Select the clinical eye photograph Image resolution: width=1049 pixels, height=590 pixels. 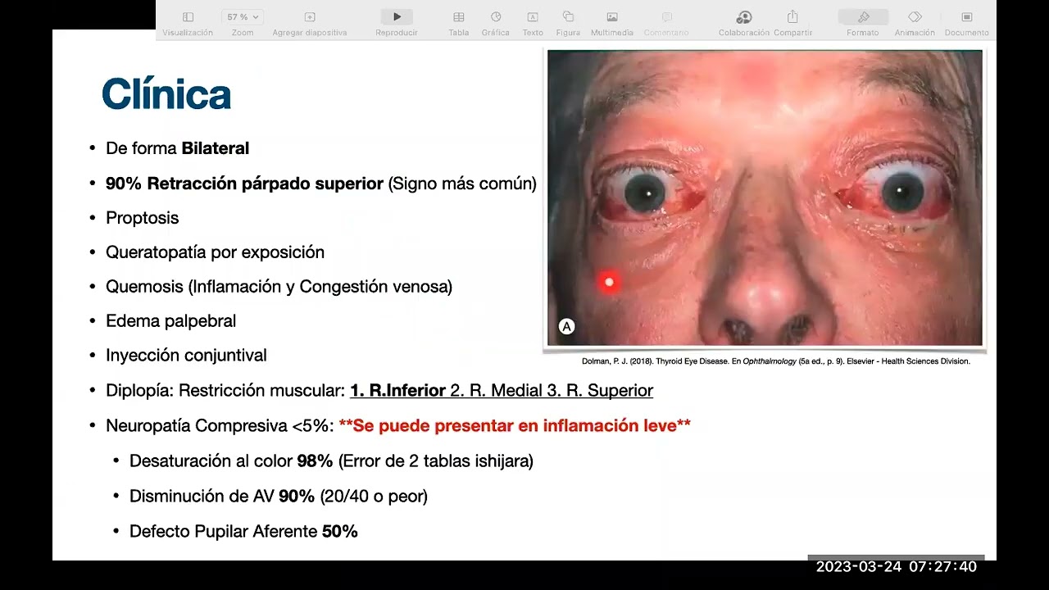[x=765, y=198]
